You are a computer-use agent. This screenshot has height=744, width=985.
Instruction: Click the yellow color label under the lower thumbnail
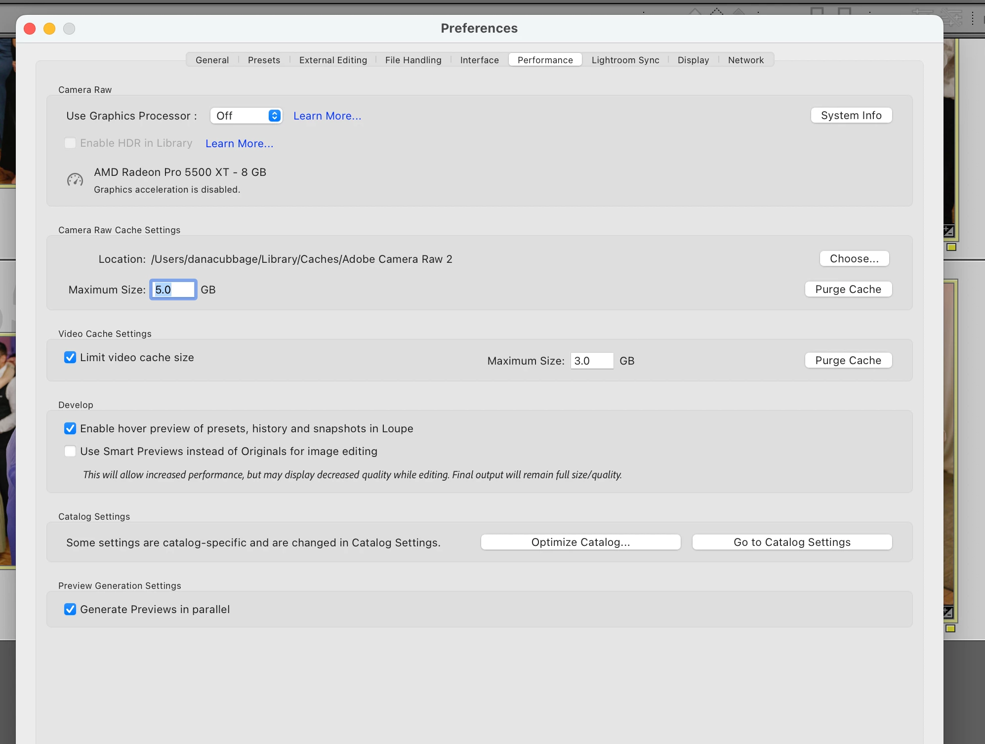(950, 628)
